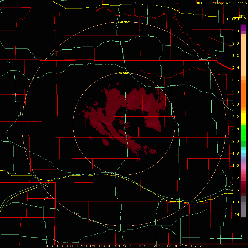Image resolution: width=248 pixels, height=248 pixels.
Task: Click the KLNX station ID in caption
Action: pos(159,246)
